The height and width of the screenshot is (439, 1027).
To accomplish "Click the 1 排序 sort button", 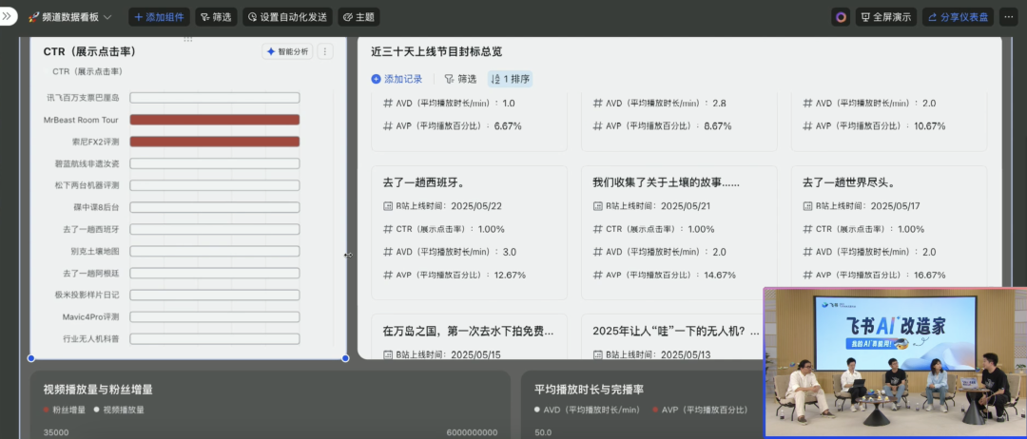I will point(511,79).
